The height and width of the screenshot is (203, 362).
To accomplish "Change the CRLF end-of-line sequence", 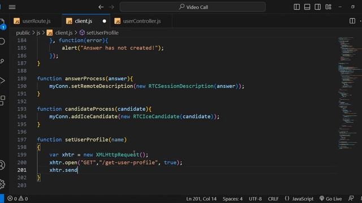I will [273, 198].
